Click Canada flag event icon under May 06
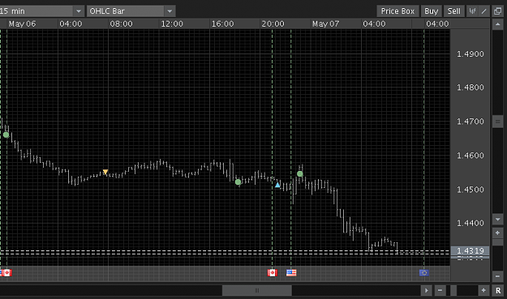Viewport: 507px width, 299px height. [x=6, y=273]
